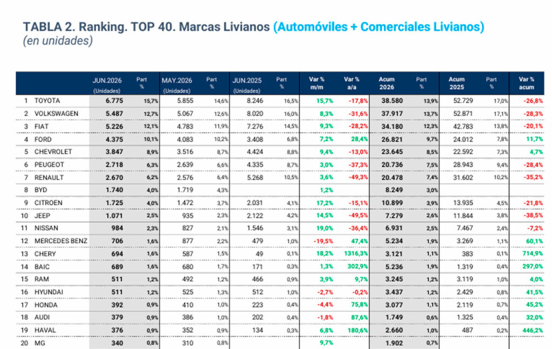Click Audi's accumulated 2026 value '1.749'
The height and width of the screenshot is (349, 552).
coord(394,317)
